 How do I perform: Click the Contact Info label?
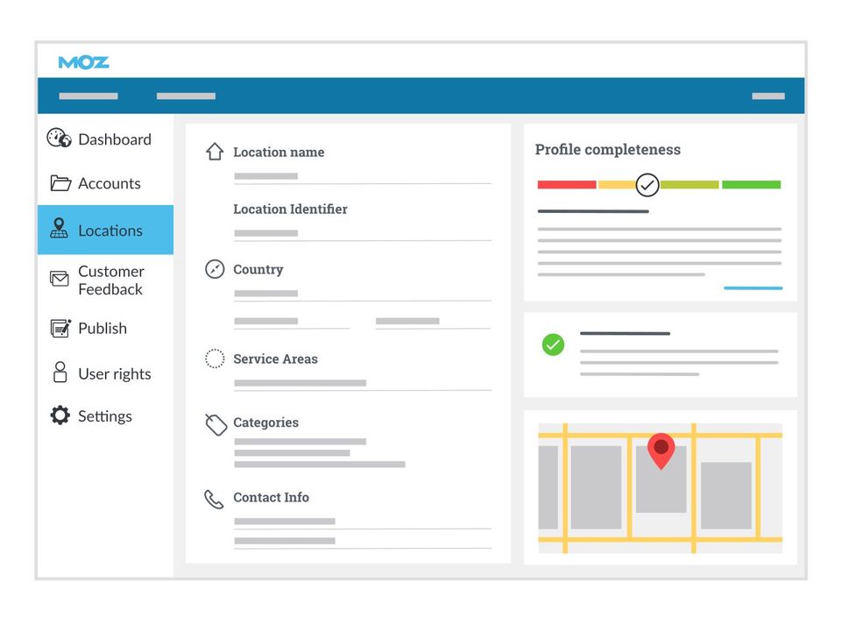pos(271,497)
